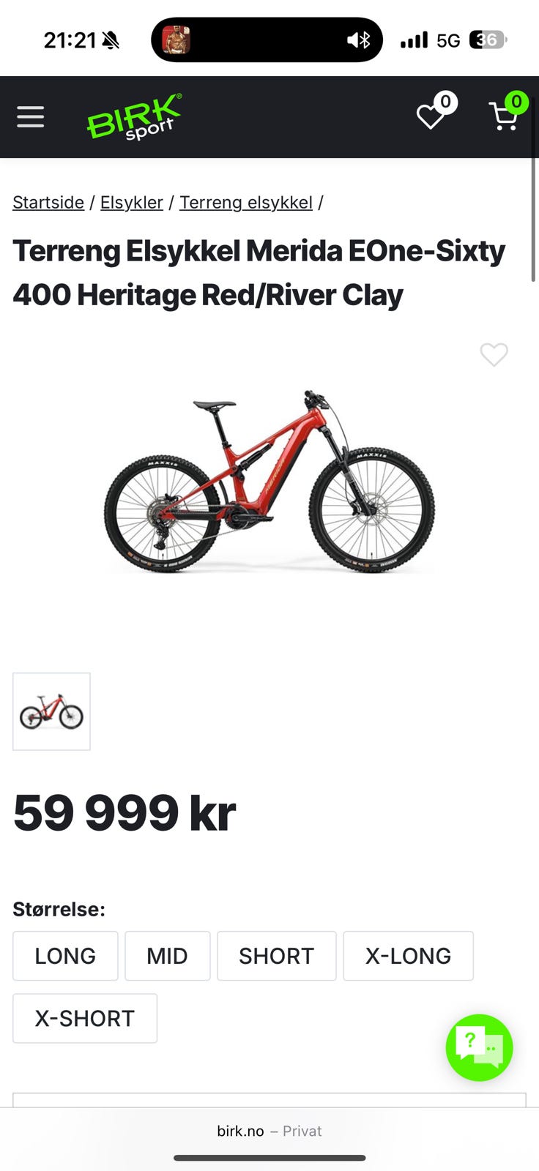The height and width of the screenshot is (1171, 539).
Task: Tap the muted speaker icon in Dynamic Island
Action: click(x=359, y=40)
